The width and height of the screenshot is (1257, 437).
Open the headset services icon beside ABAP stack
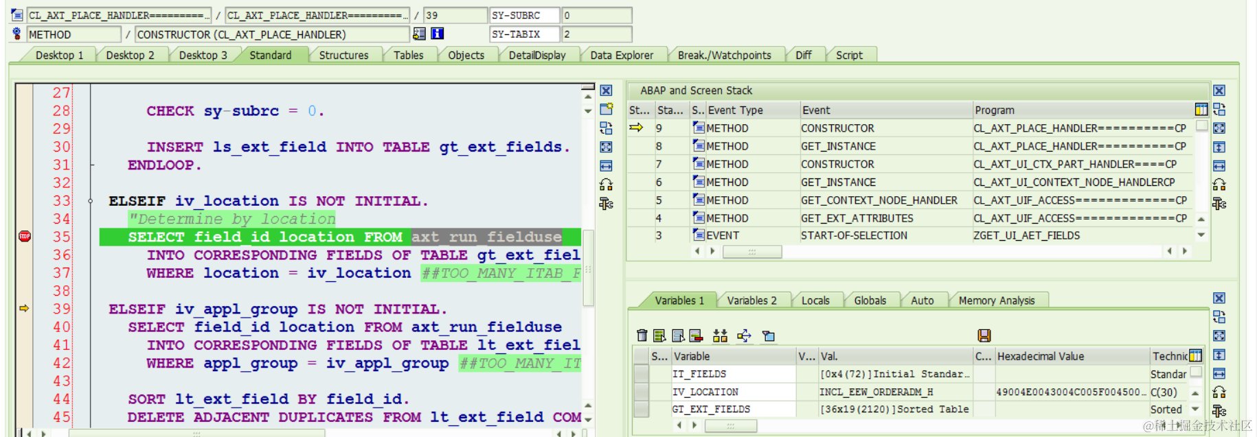pos(1219,185)
